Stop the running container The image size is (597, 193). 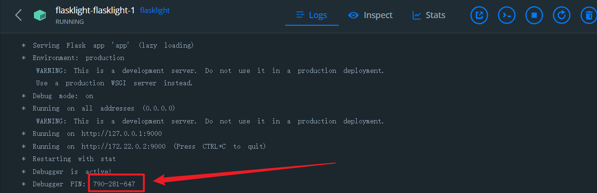pyautogui.click(x=534, y=15)
